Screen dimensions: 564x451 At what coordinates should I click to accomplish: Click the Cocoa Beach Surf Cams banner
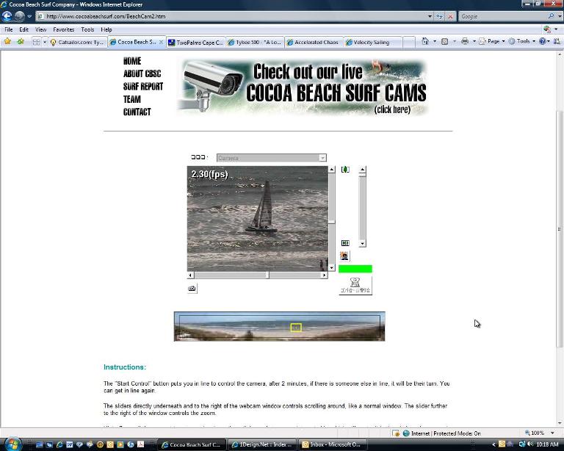[x=302, y=87]
